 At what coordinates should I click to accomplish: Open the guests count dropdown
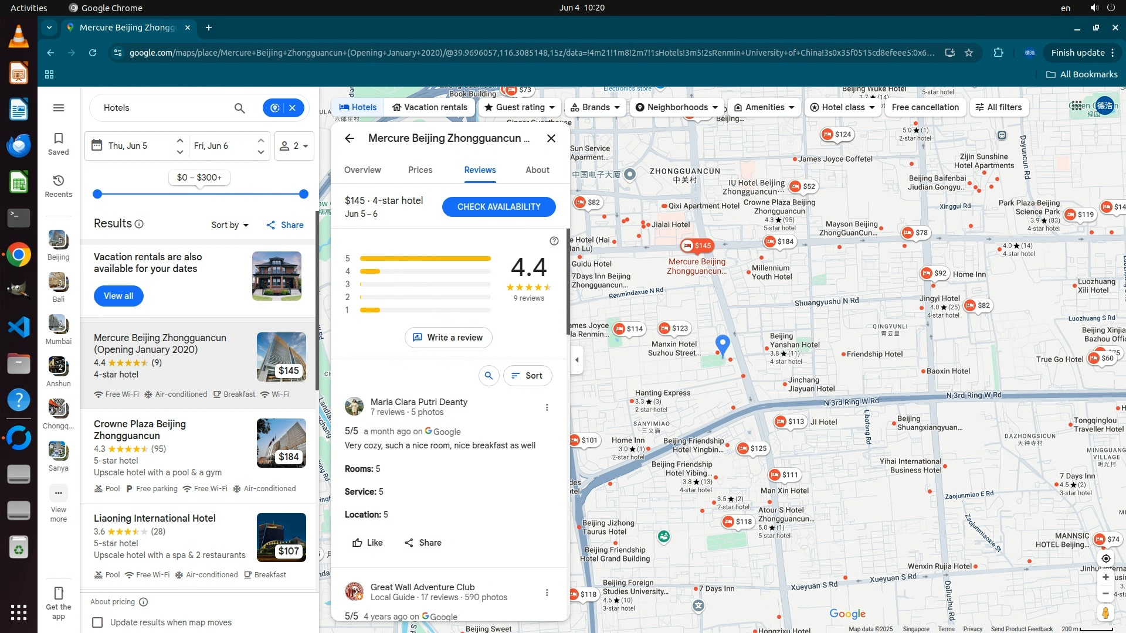294,146
